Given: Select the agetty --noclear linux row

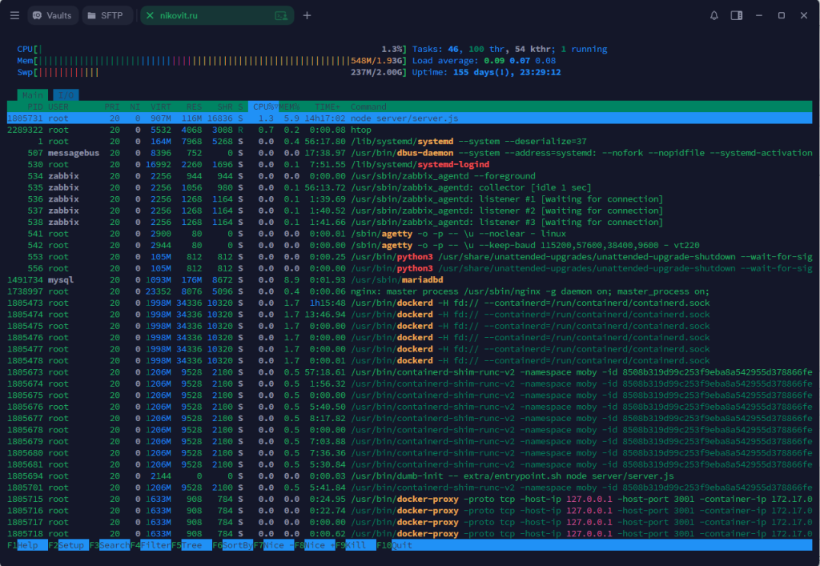Looking at the screenshot, I should (x=409, y=234).
